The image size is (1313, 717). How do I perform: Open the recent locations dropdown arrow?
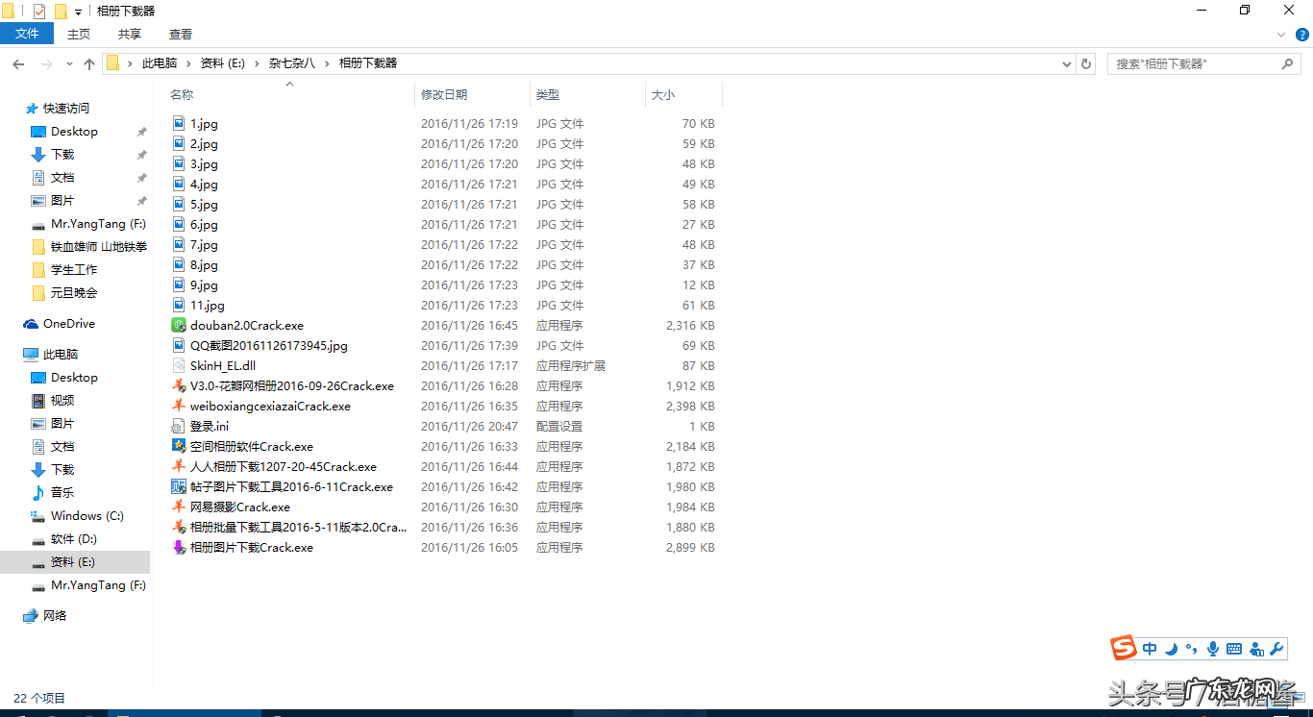click(x=69, y=63)
